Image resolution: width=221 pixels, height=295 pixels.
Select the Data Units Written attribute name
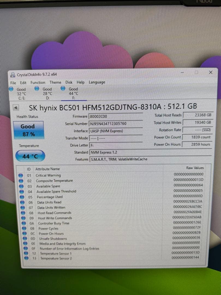(x=51, y=208)
